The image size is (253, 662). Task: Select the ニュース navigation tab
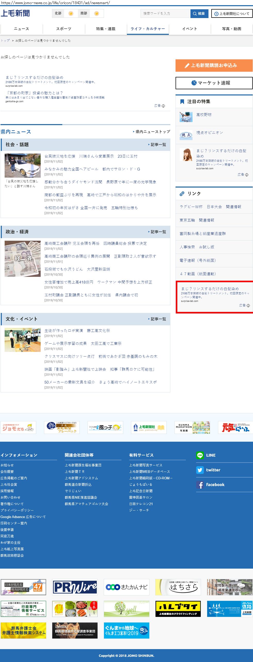[21, 29]
